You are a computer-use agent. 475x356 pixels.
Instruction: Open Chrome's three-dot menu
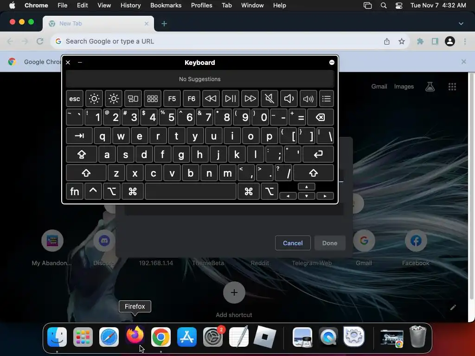pos(465,41)
